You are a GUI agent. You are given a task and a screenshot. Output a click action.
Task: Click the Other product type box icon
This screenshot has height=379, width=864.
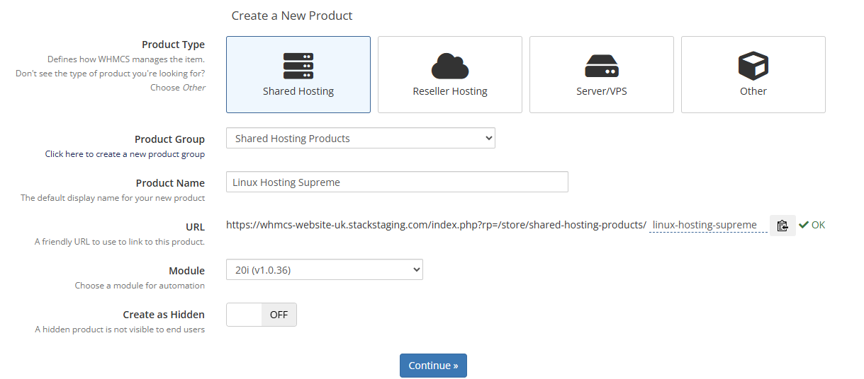753,66
